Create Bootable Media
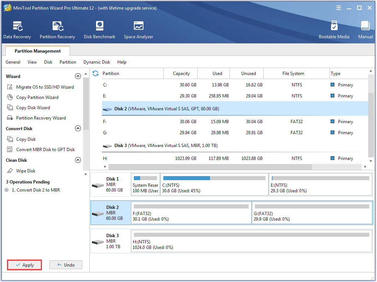 334,29
